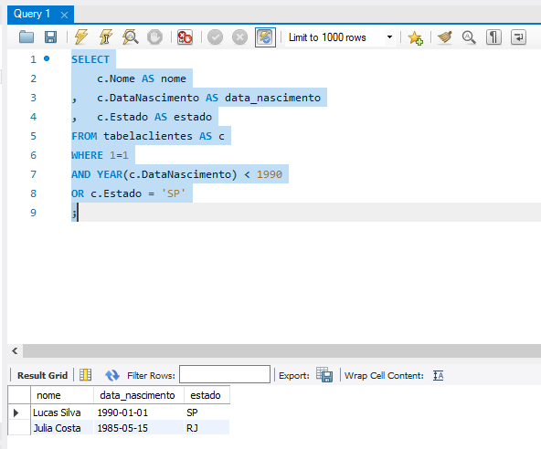This screenshot has height=449, width=541.
Task: Execute statement under cursor lightning icon
Action: 106,37
